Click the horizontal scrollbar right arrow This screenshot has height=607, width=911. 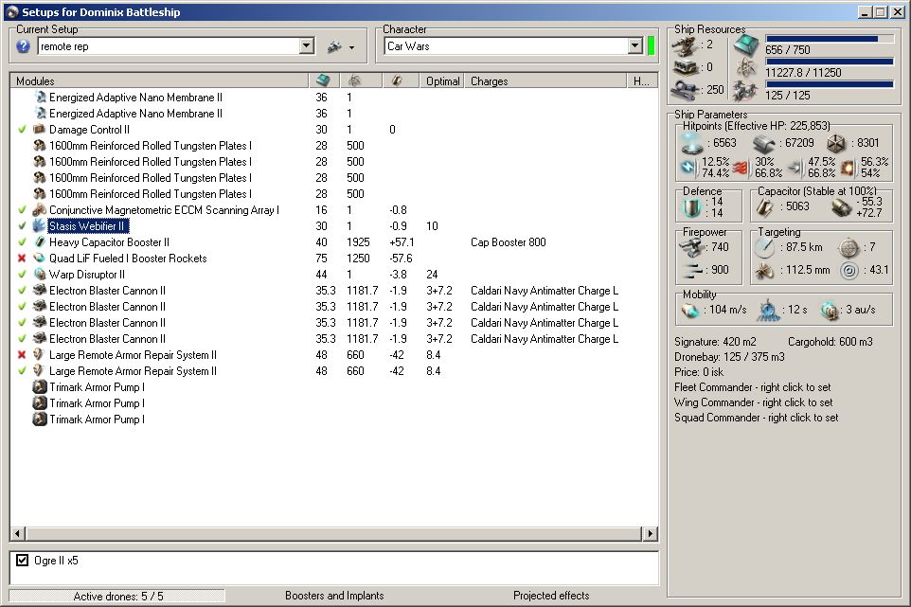pyautogui.click(x=650, y=534)
